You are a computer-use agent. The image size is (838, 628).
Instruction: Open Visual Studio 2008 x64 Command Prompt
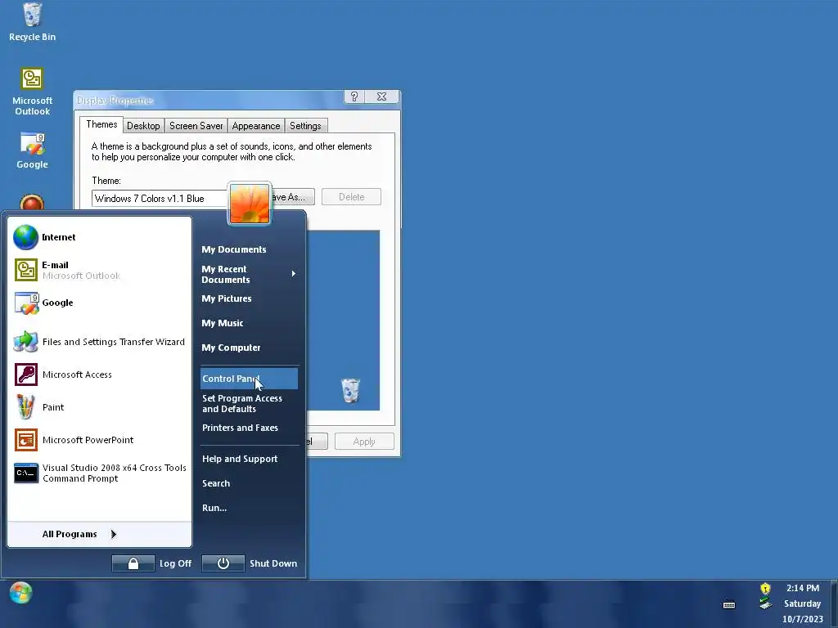tap(99, 473)
